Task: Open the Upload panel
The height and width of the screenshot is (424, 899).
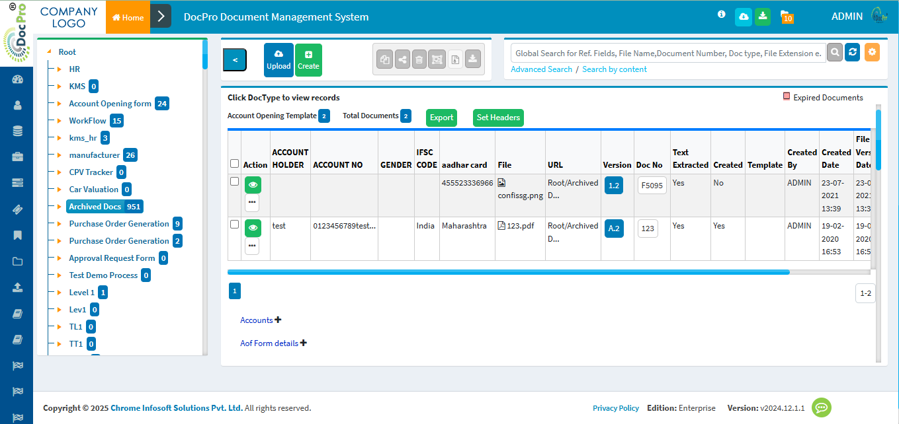Action: [278, 59]
